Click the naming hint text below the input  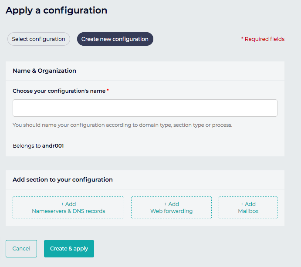[x=122, y=125]
